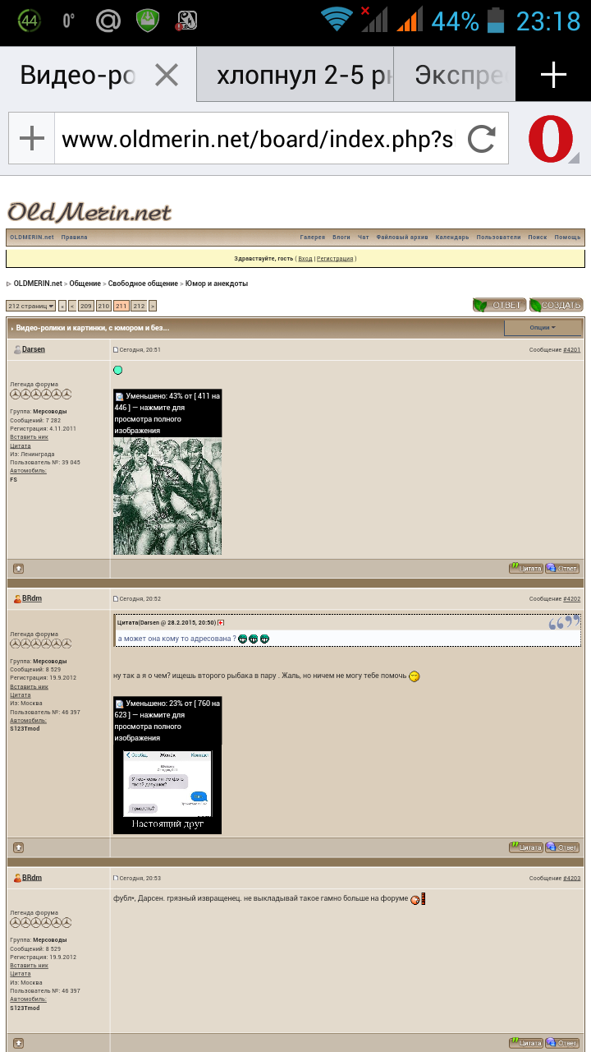Close the Видео-ро browser tab

pyautogui.click(x=167, y=76)
